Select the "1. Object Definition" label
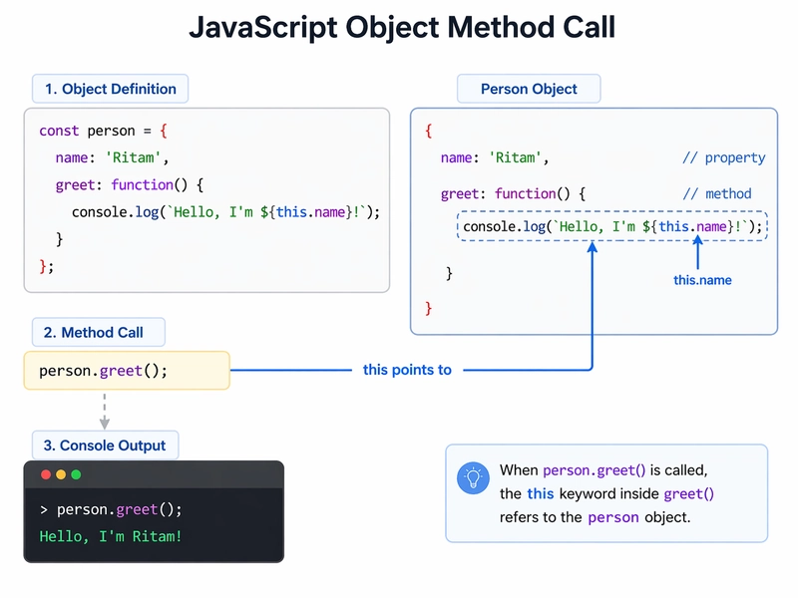 click(x=110, y=89)
